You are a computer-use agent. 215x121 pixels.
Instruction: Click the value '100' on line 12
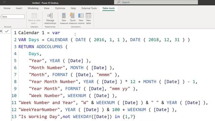116,110
